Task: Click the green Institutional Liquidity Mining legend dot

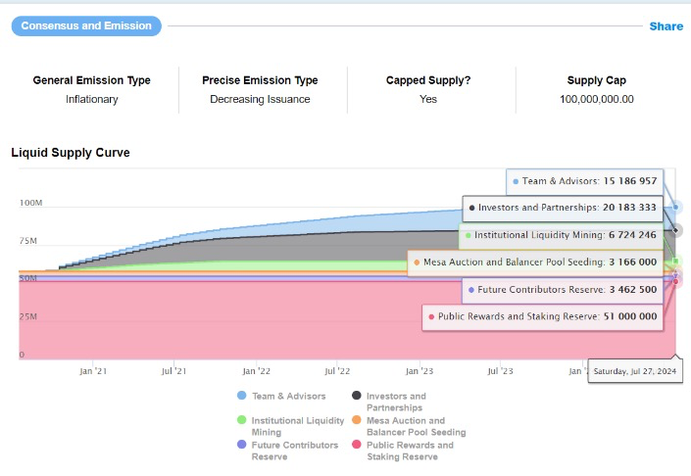Action: click(x=241, y=420)
